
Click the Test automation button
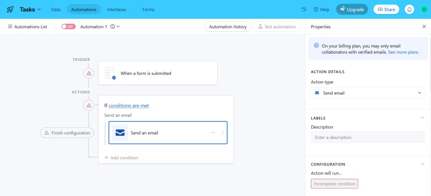[x=276, y=27]
